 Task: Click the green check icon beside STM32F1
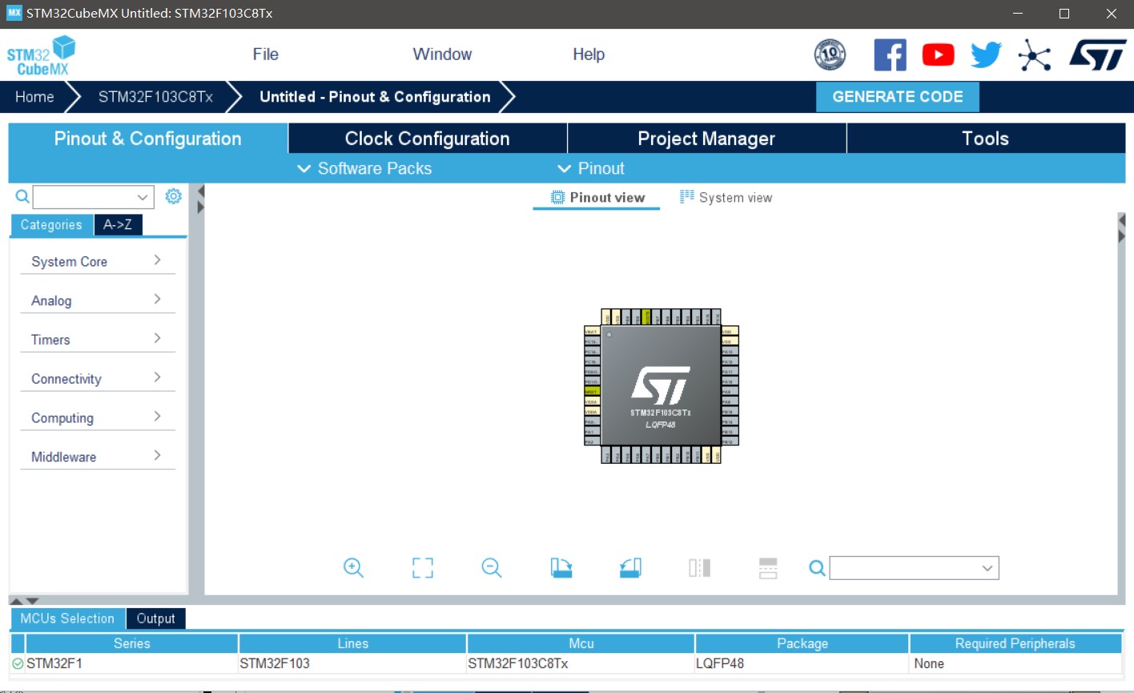coord(18,663)
